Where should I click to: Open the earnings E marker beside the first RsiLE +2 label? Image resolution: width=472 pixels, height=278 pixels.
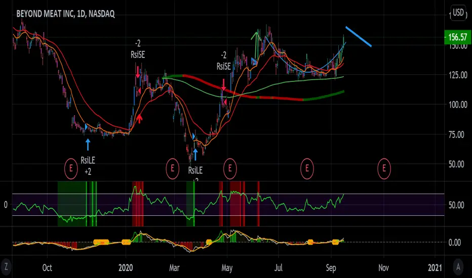click(x=71, y=168)
